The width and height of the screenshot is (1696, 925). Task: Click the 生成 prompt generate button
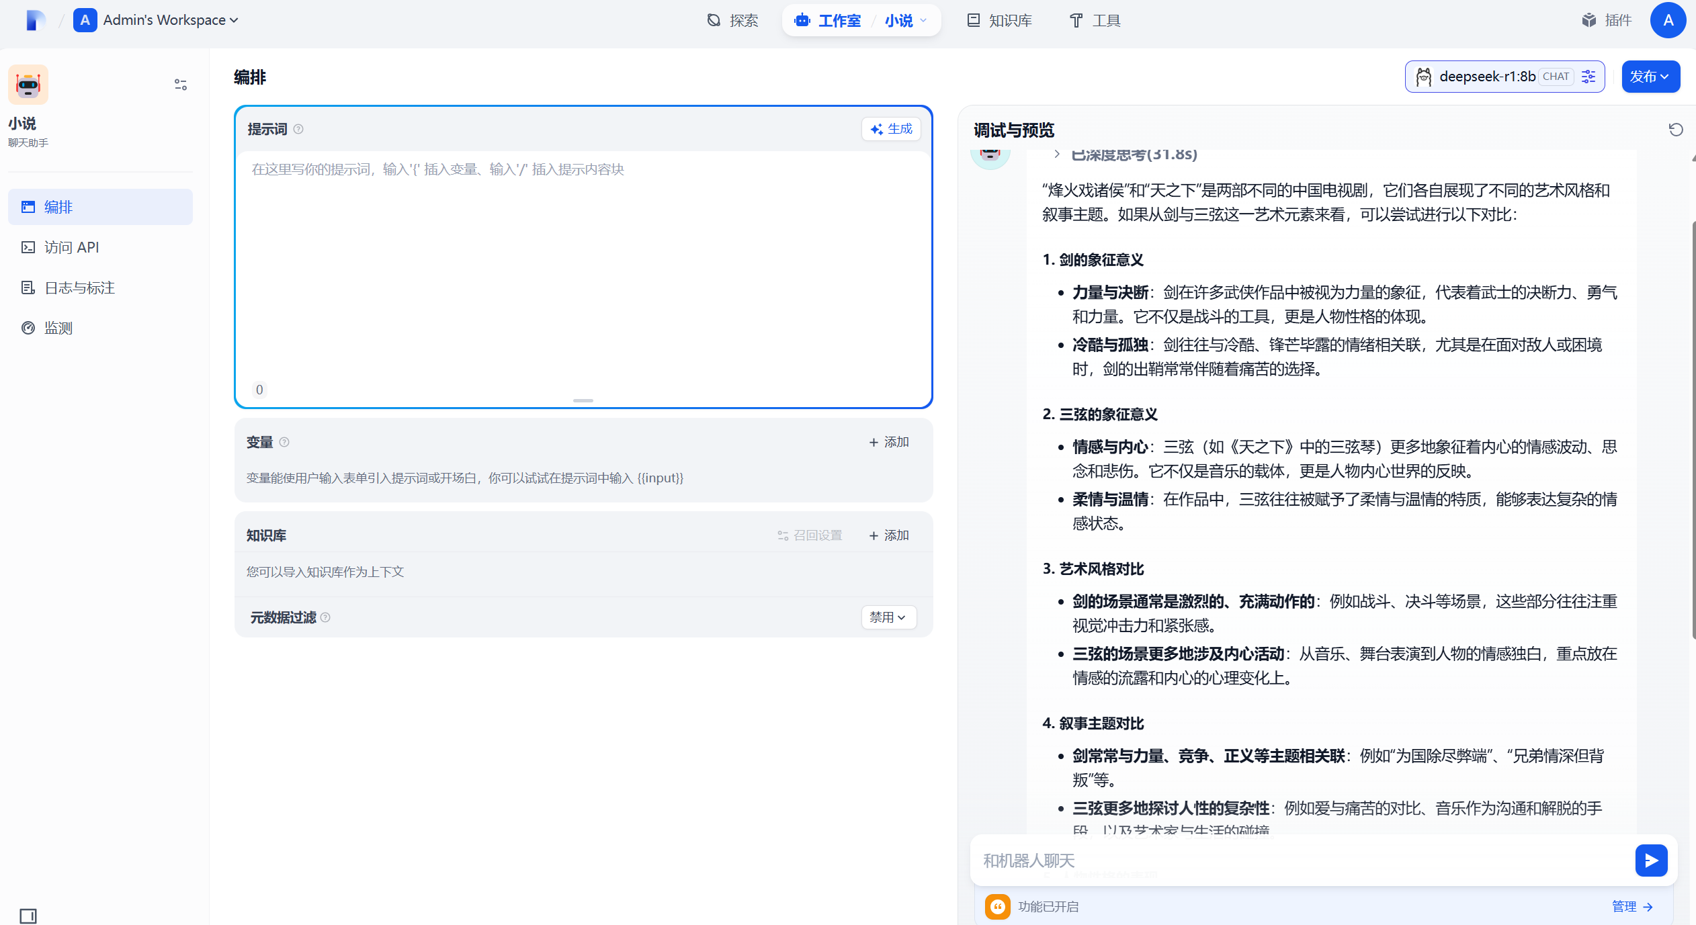click(x=891, y=129)
